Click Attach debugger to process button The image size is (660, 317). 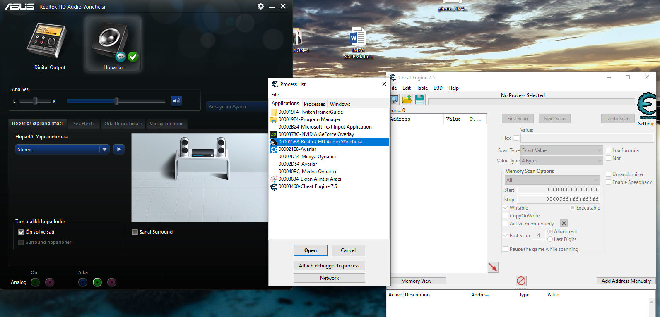[x=329, y=266]
